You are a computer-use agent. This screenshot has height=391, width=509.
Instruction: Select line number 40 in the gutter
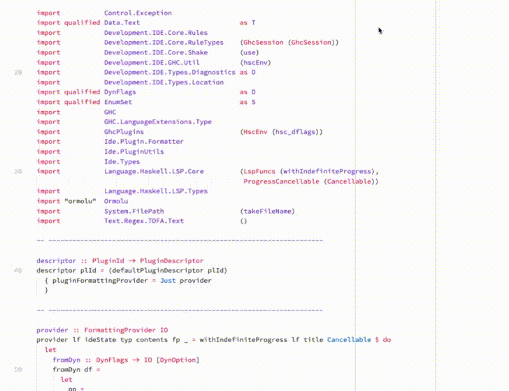pyautogui.click(x=18, y=270)
